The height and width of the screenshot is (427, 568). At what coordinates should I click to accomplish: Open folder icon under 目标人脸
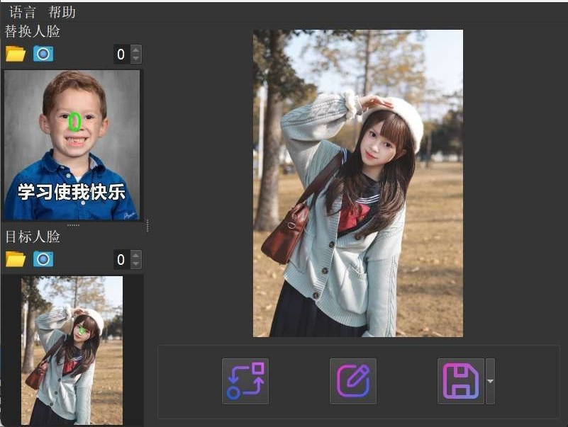click(16, 259)
